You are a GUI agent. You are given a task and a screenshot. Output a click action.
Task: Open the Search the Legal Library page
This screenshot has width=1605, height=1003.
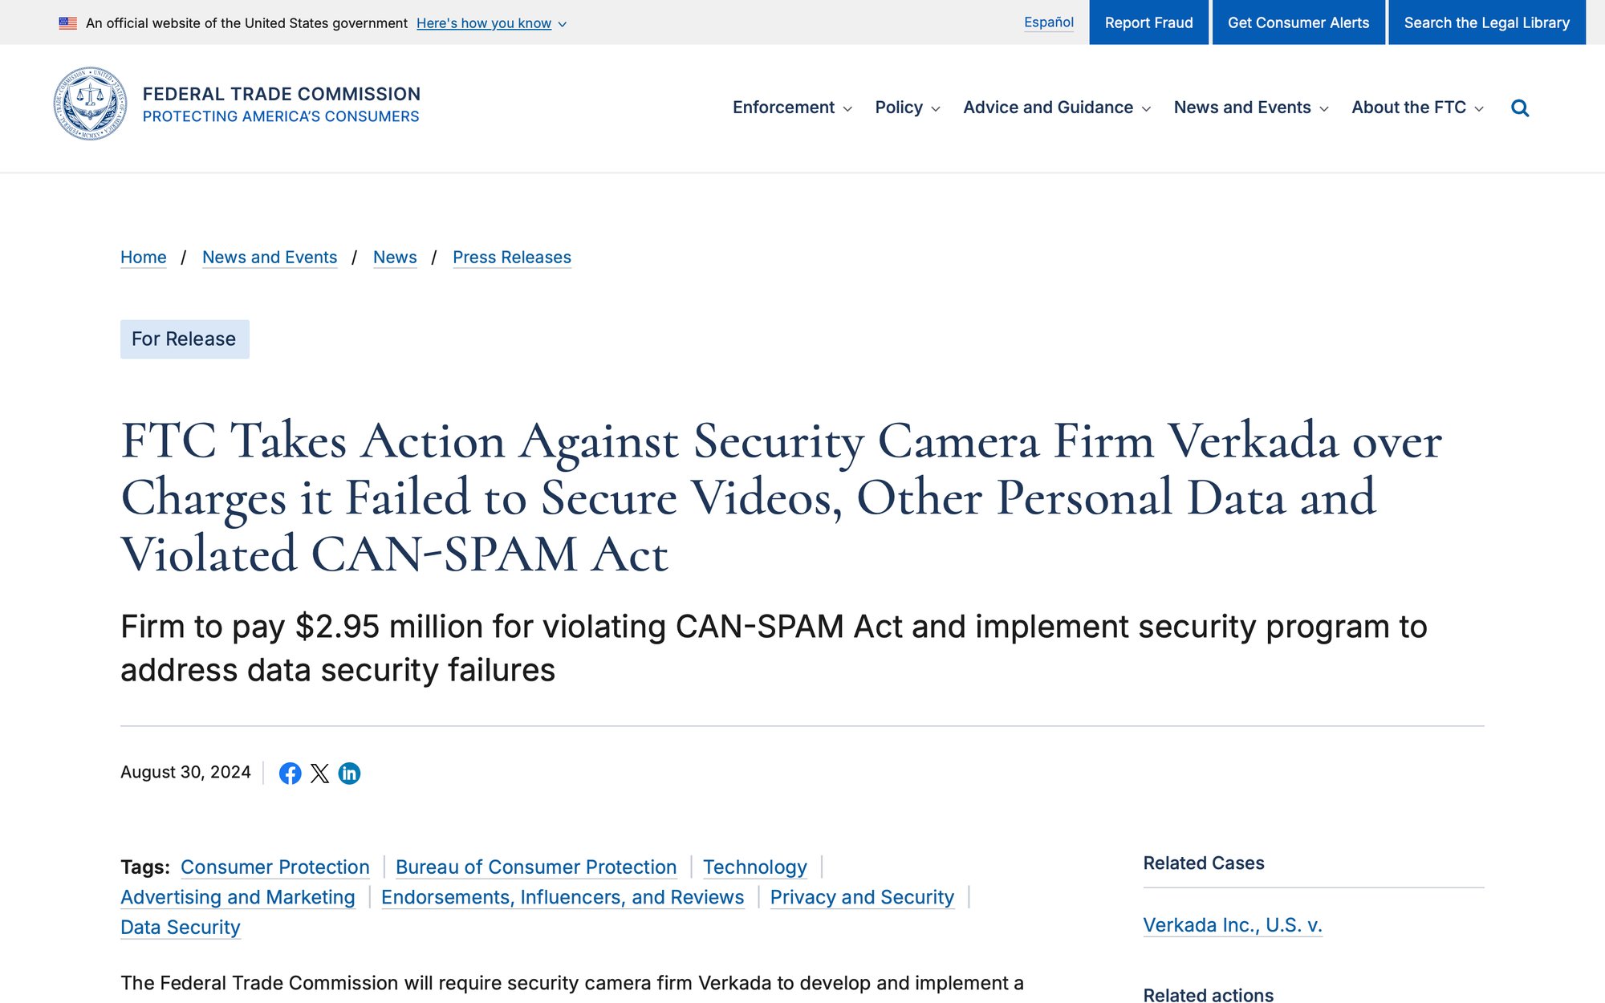pos(1486,22)
